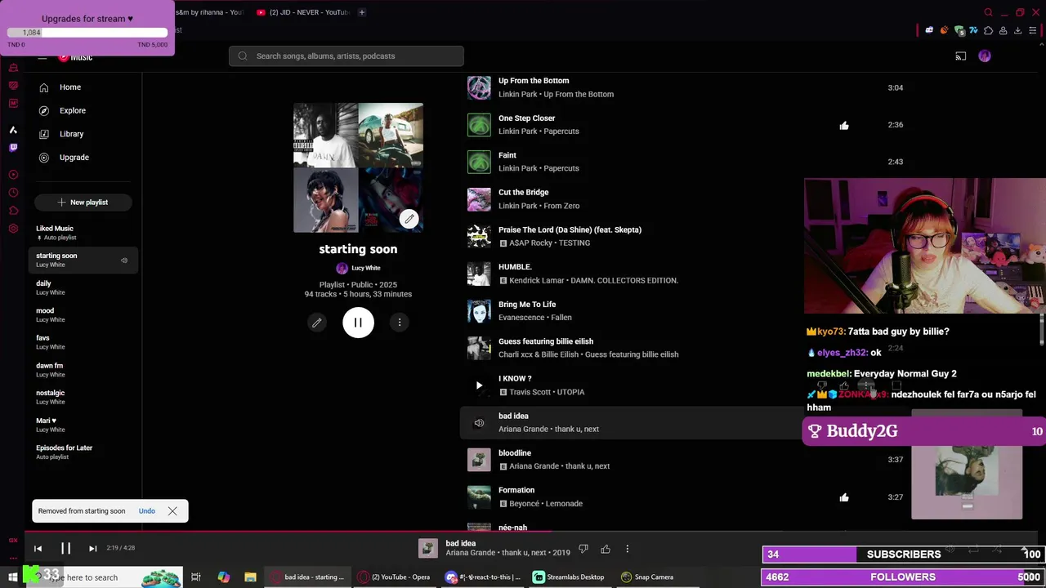Open the Kendrick Lamar artist link
Image resolution: width=1046 pixels, height=588 pixels.
pyautogui.click(x=536, y=280)
